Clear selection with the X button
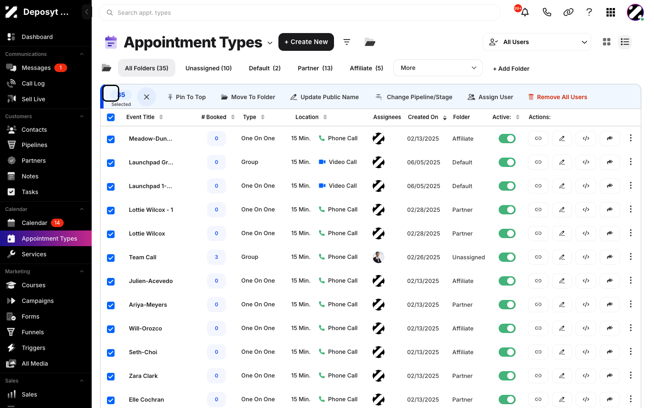Viewport: 654px width, 408px height. pyautogui.click(x=146, y=97)
